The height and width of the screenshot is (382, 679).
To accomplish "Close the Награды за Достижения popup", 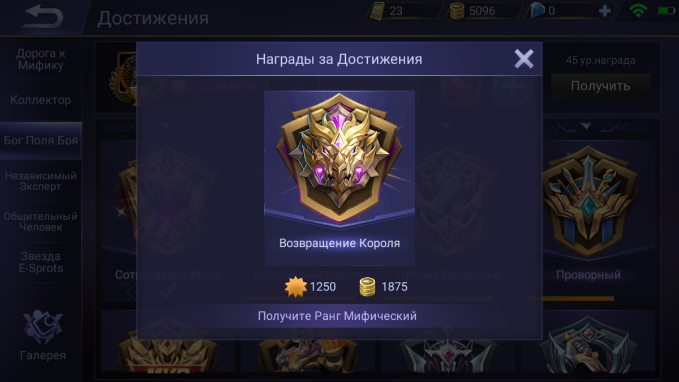I will [x=523, y=59].
